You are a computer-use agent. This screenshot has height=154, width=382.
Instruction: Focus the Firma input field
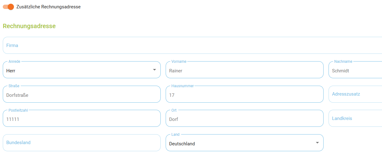192,45
